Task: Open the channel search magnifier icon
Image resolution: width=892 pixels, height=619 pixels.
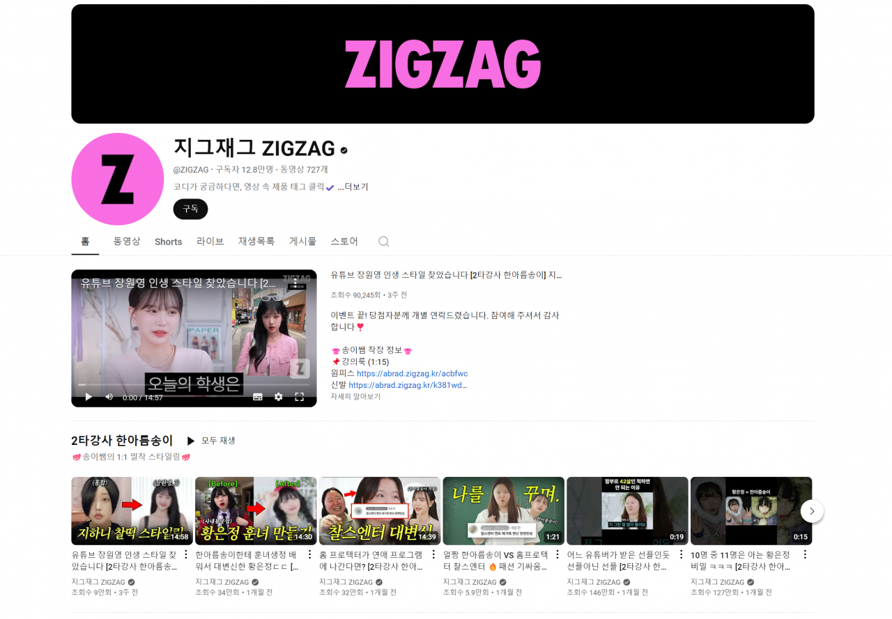Action: [383, 242]
